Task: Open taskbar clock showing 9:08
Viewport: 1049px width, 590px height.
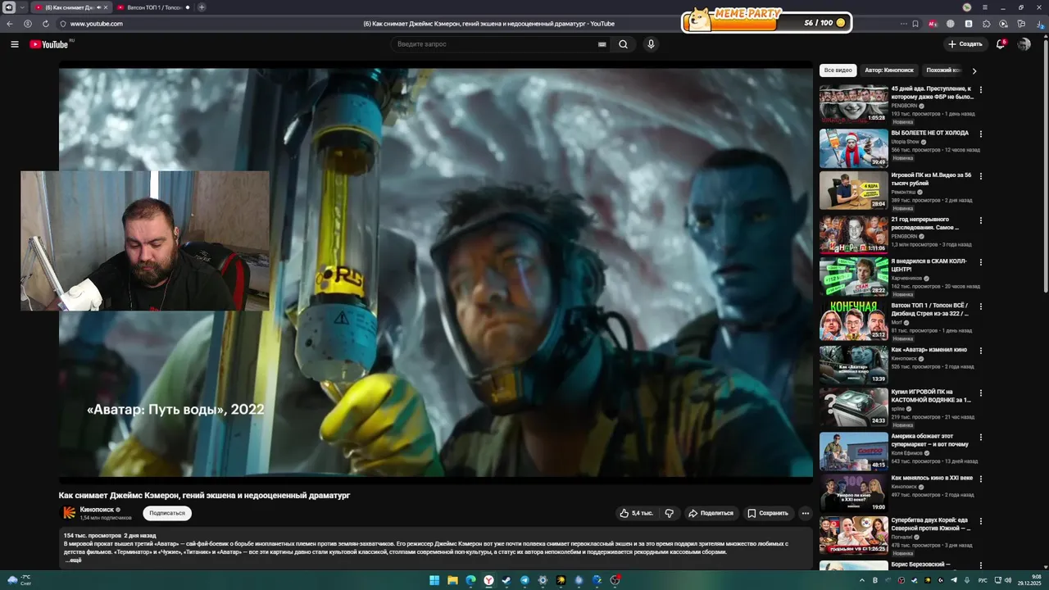Action: (x=1031, y=580)
